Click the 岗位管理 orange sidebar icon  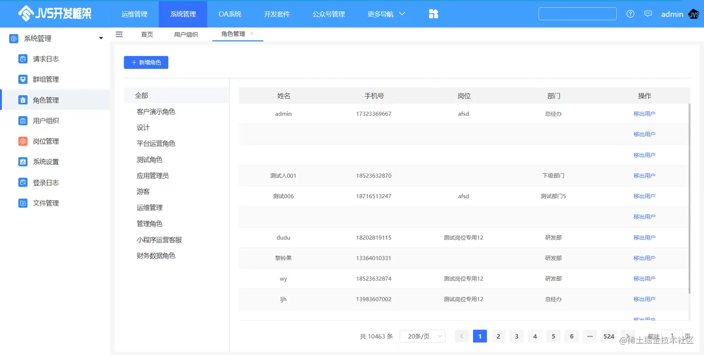[x=23, y=141]
